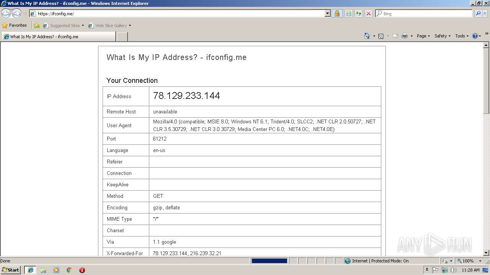View the security report padlock icon
Viewport: 490px width, 275px height.
[337, 13]
